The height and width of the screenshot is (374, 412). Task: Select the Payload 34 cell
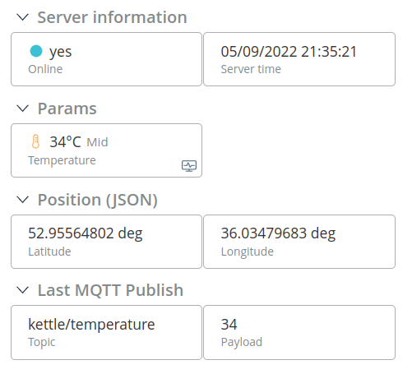tap(299, 332)
